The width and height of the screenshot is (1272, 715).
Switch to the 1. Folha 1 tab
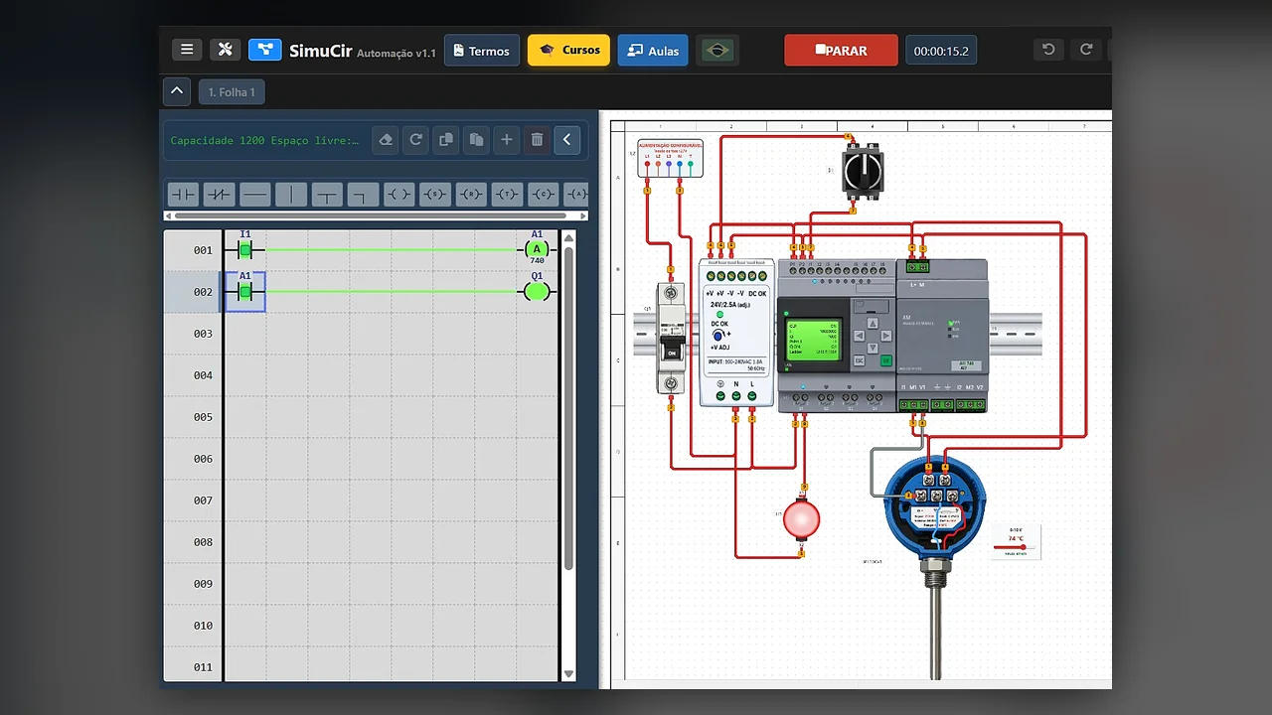click(x=232, y=92)
